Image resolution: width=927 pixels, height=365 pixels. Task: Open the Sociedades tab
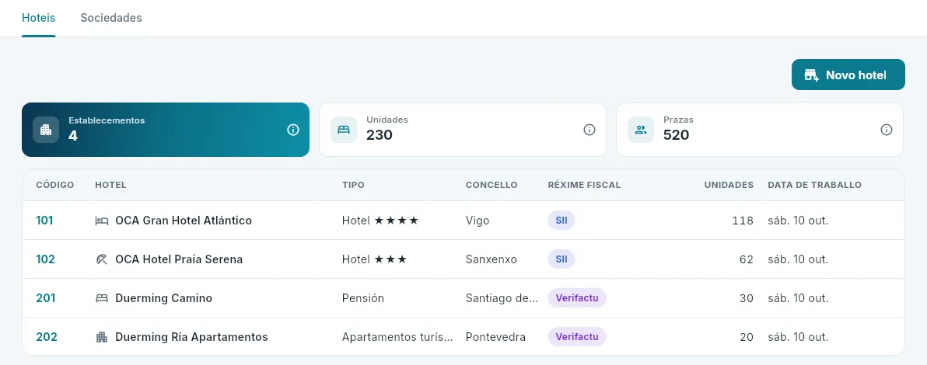111,18
